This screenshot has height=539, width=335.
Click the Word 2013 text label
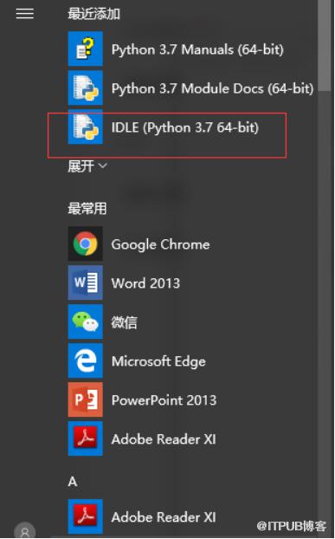pyautogui.click(x=145, y=283)
